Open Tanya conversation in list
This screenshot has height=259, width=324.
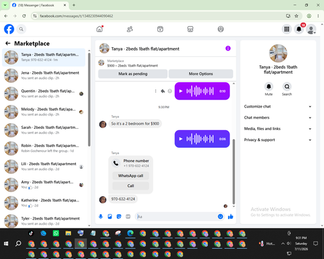pos(43,57)
